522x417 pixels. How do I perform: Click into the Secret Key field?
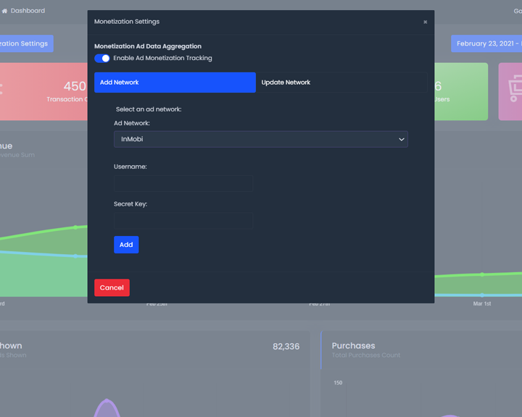point(183,221)
